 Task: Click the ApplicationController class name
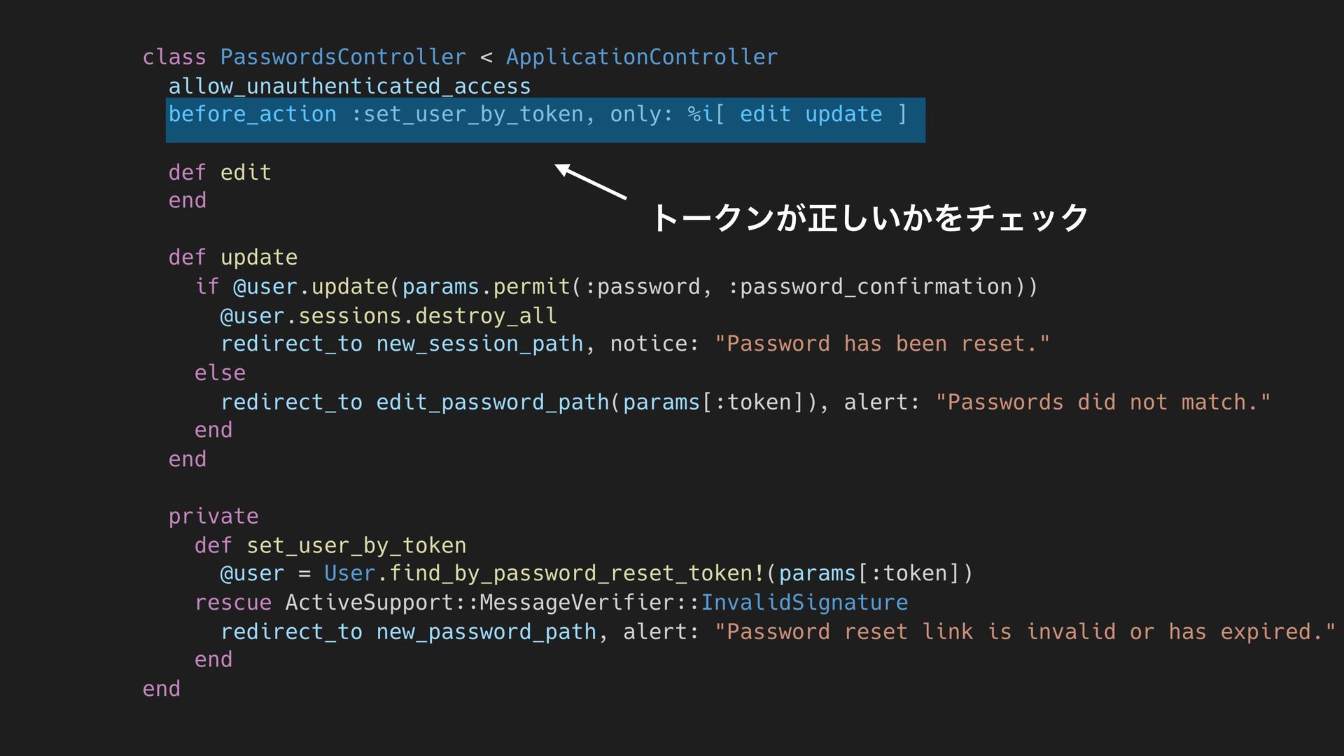click(x=642, y=57)
